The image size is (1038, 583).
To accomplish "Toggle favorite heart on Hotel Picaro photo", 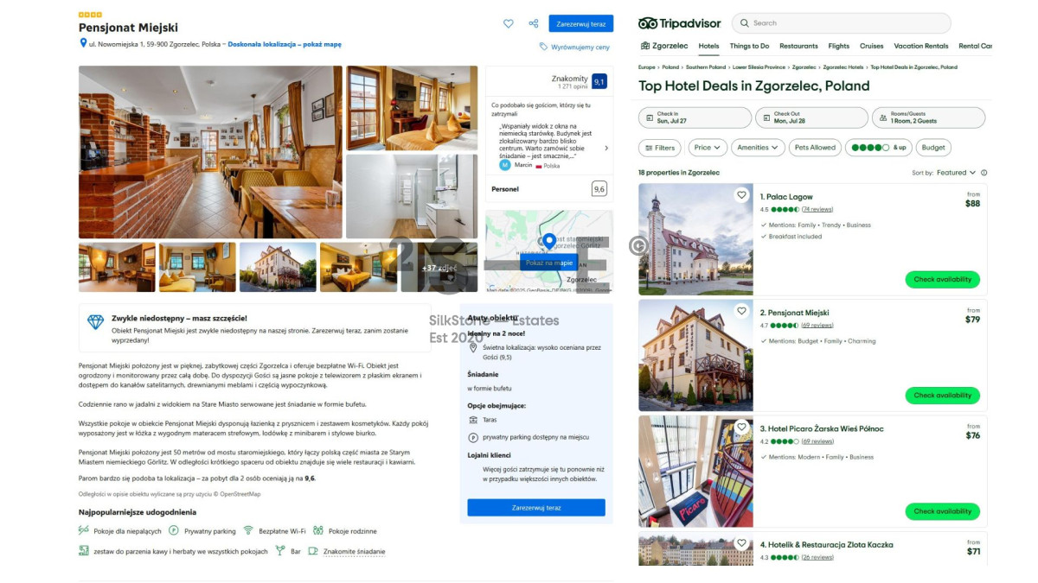I will pos(741,428).
